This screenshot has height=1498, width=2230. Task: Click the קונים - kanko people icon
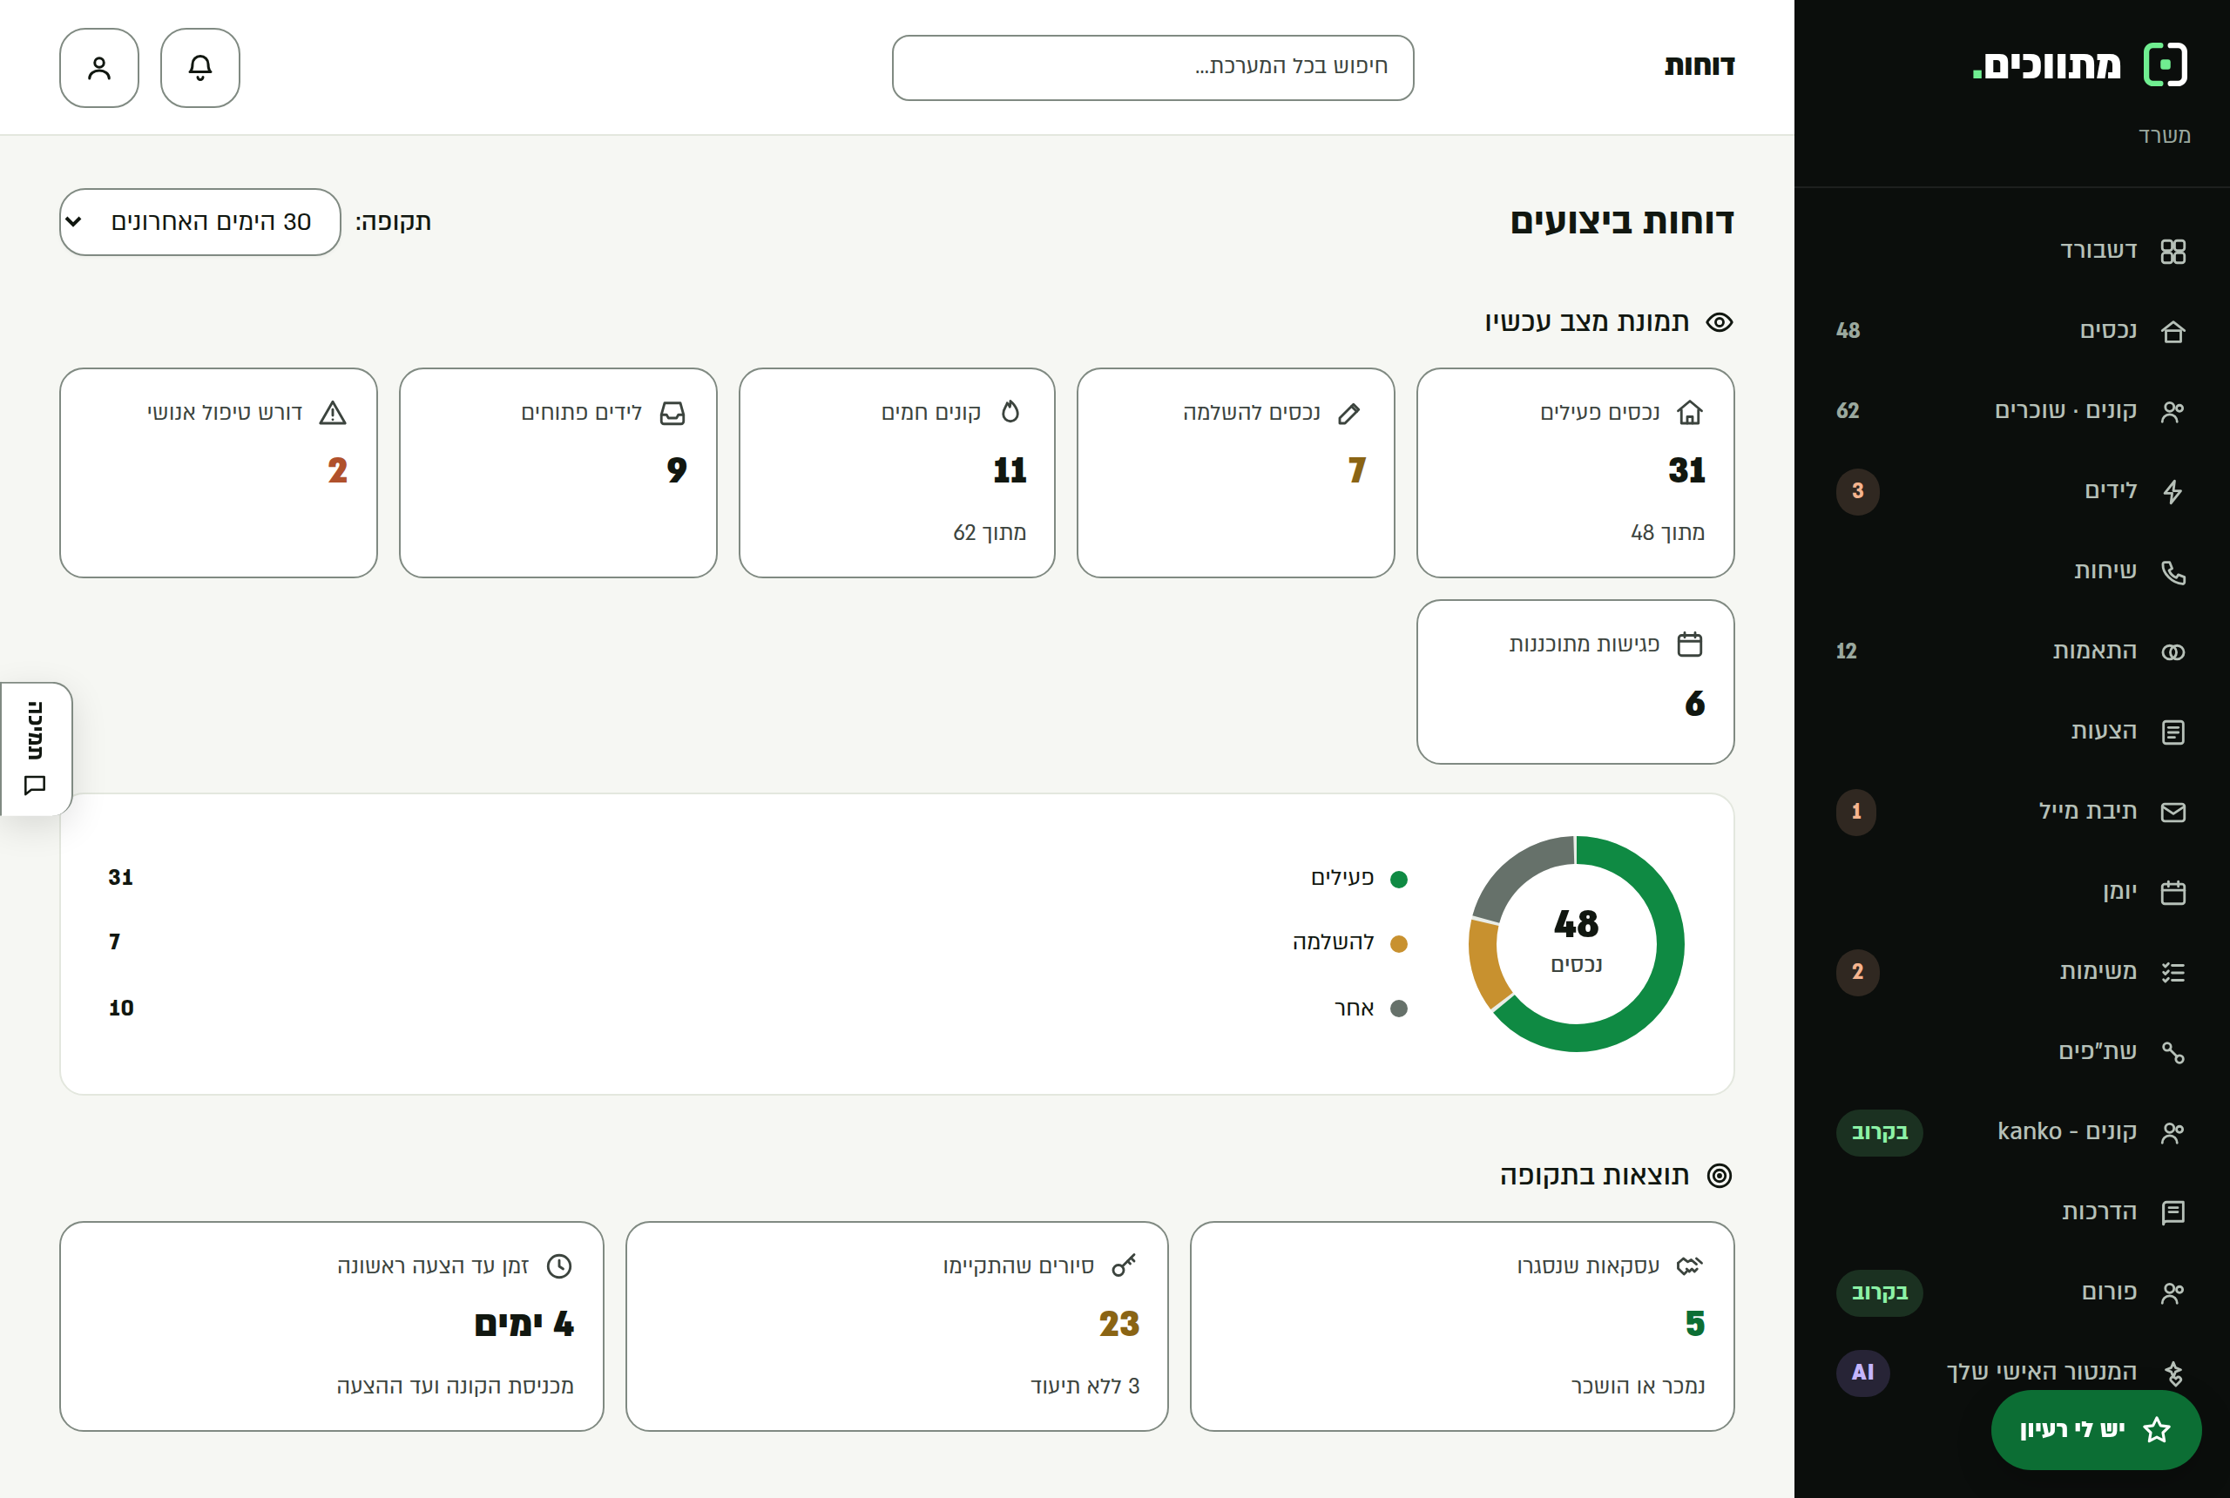pyautogui.click(x=2173, y=1133)
